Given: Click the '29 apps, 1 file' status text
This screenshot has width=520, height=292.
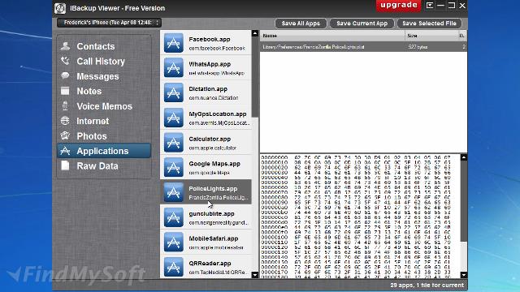Looking at the screenshot, I should click(x=427, y=285).
